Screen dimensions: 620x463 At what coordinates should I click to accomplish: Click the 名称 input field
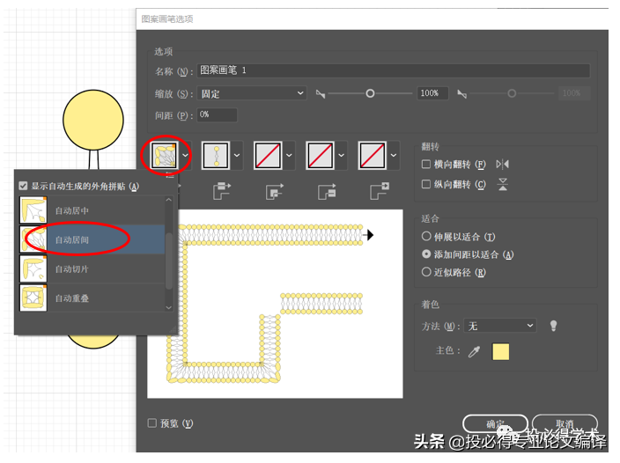click(x=394, y=70)
